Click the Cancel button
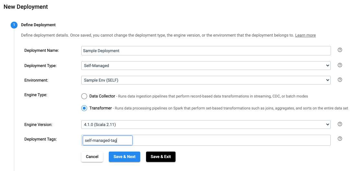This screenshot has height=171, width=353. (92, 157)
